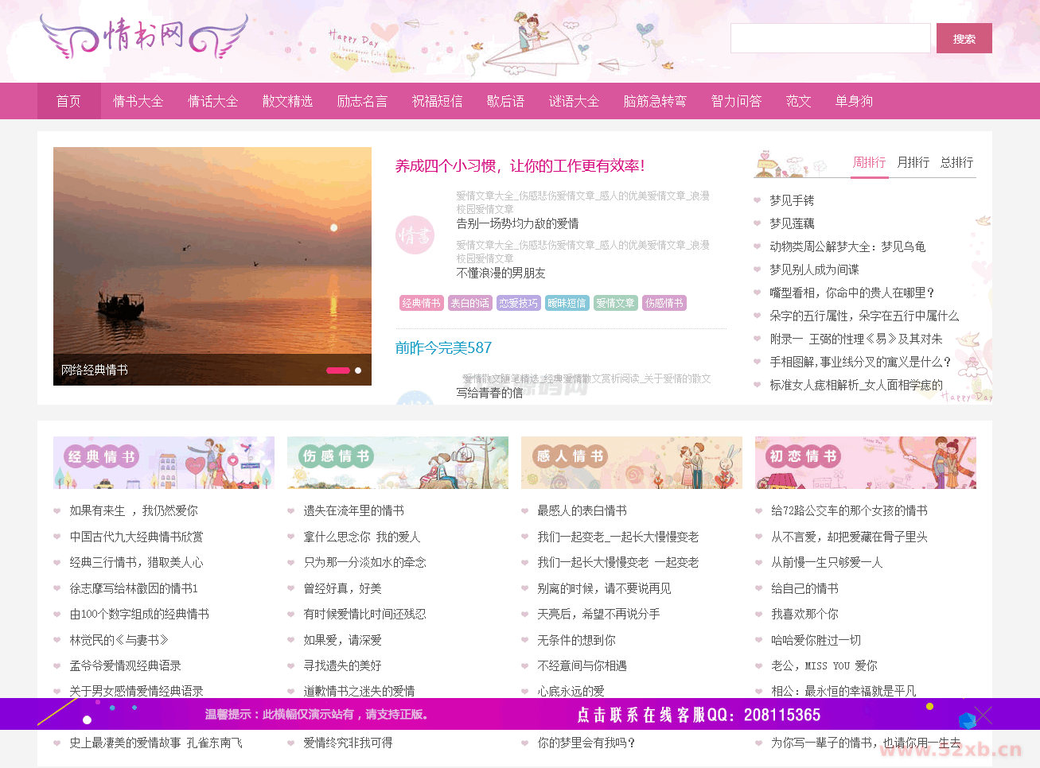The width and height of the screenshot is (1040, 768).
Task: Click the 初恋情书 category banner image
Action: click(x=865, y=463)
